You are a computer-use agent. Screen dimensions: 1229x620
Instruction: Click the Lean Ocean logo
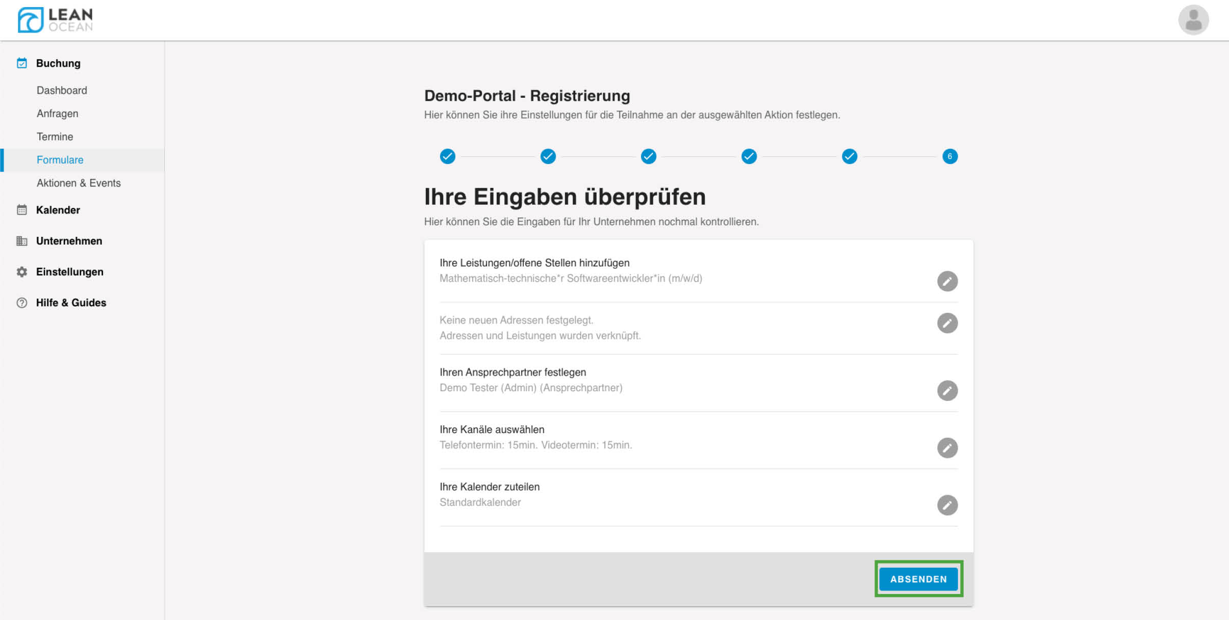pyautogui.click(x=55, y=20)
